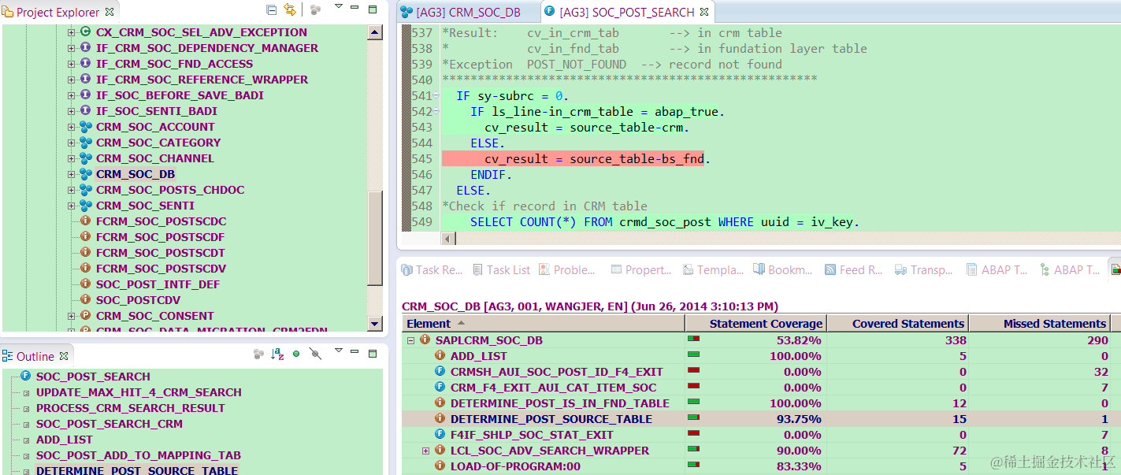Toggle Link with Editor in Project Explorer

click(x=290, y=10)
